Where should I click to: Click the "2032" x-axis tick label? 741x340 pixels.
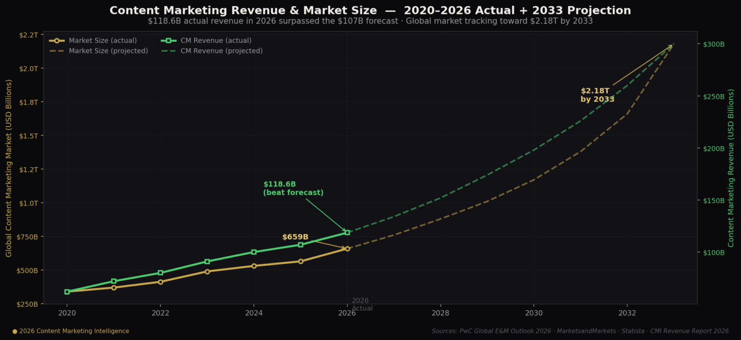click(627, 313)
